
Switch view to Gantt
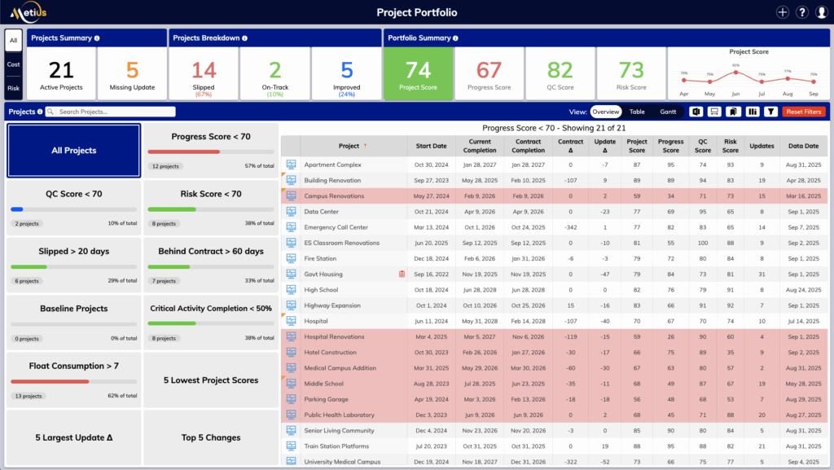pyautogui.click(x=668, y=112)
